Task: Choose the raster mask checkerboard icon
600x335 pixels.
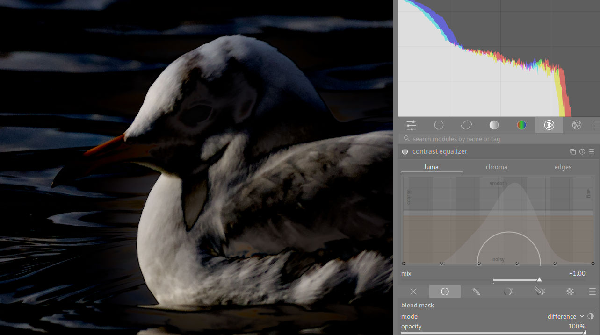Action: (x=571, y=292)
